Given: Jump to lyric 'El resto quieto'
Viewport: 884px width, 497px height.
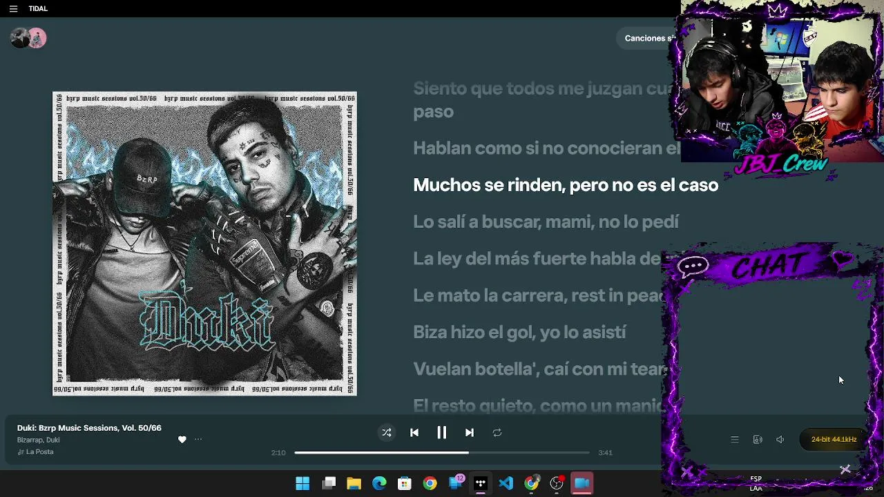Looking at the screenshot, I should pos(539,406).
